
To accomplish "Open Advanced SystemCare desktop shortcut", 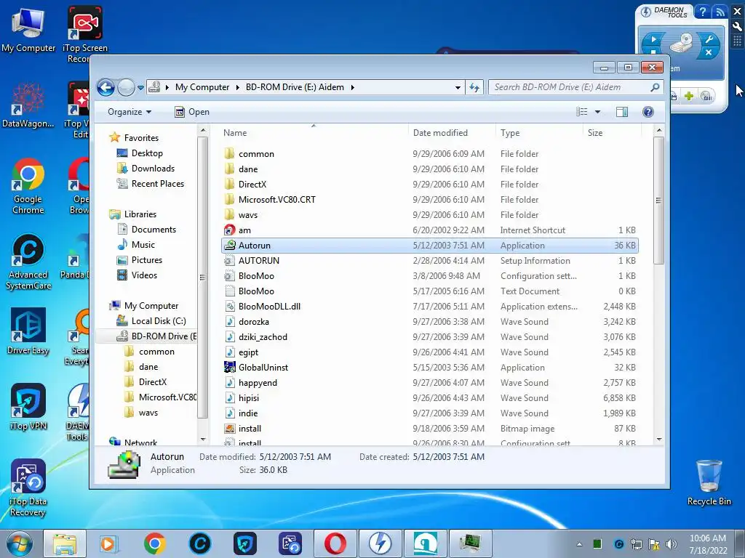I will coord(28,262).
